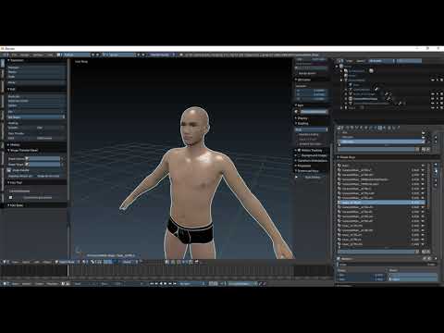Collapse the Shape Keys panel

click(x=348, y=157)
